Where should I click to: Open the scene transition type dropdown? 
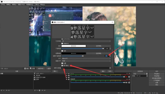[x=139, y=74]
